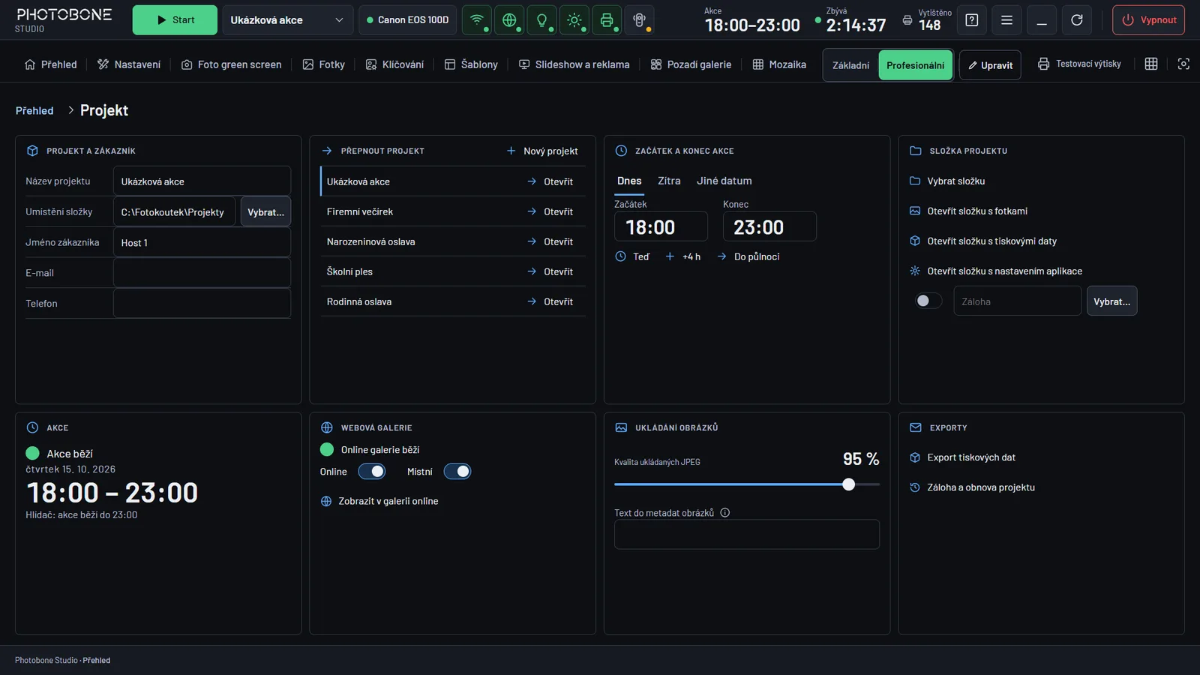Click the refresh reload icon

[x=1077, y=20]
